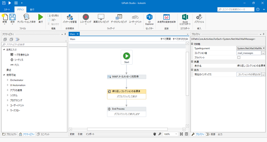Screen dimensions: 267x142
Task: Click the コピー copy button
Action: 52,20
